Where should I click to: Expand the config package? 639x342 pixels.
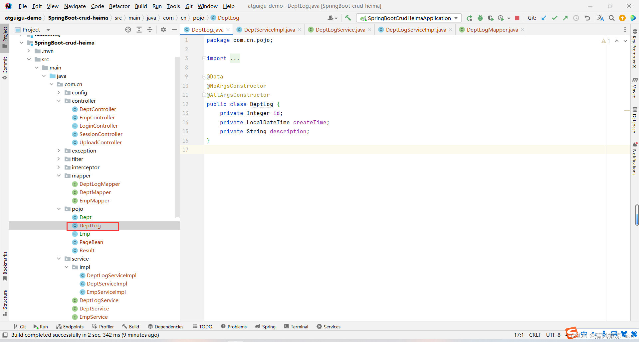[59, 92]
